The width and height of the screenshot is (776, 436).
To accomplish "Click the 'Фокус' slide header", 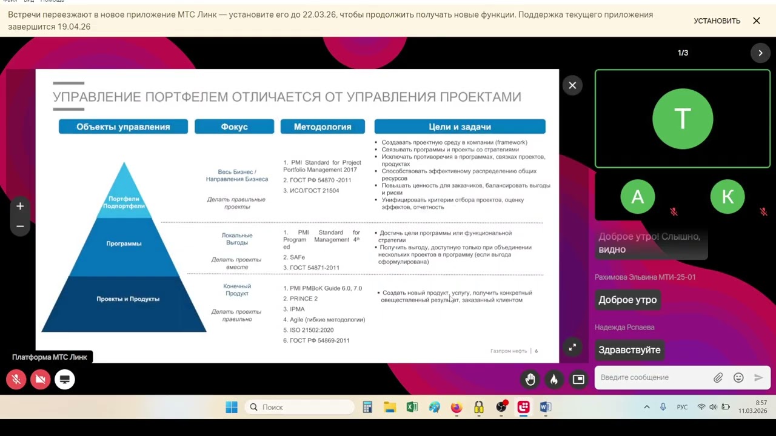I will 234,127.
